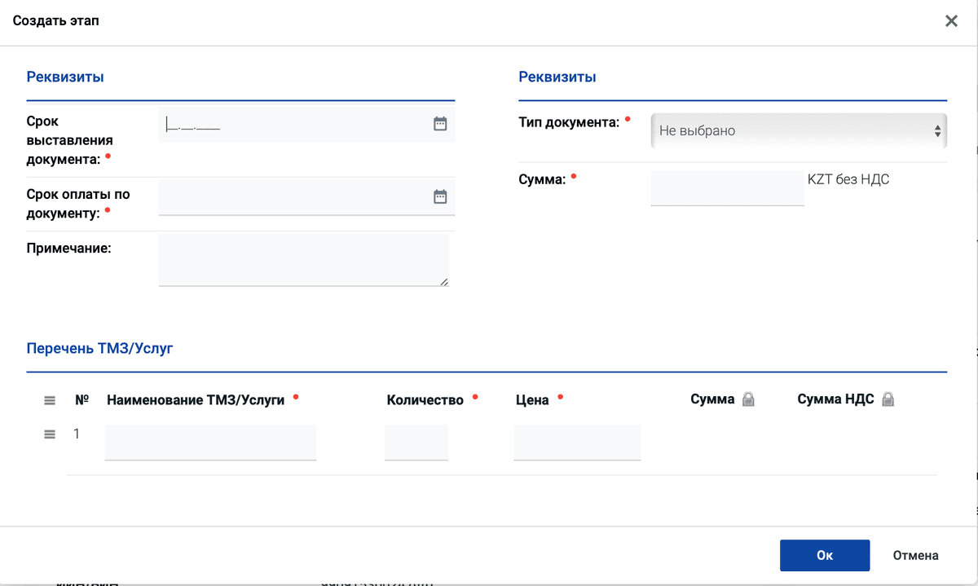Click the Наименование ТМЗ/Услуги column header

point(196,400)
